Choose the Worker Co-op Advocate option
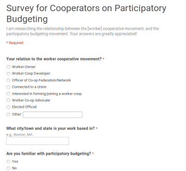Viewport: 186px width, 171px height. [8, 100]
